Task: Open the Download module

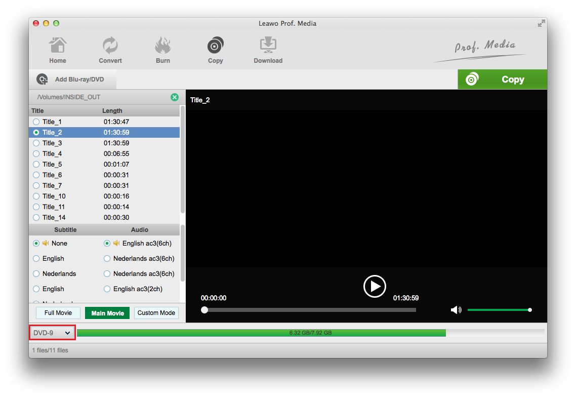Action: coord(268,50)
